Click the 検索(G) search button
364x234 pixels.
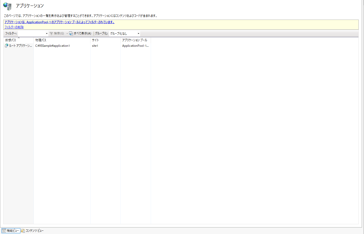pos(57,33)
